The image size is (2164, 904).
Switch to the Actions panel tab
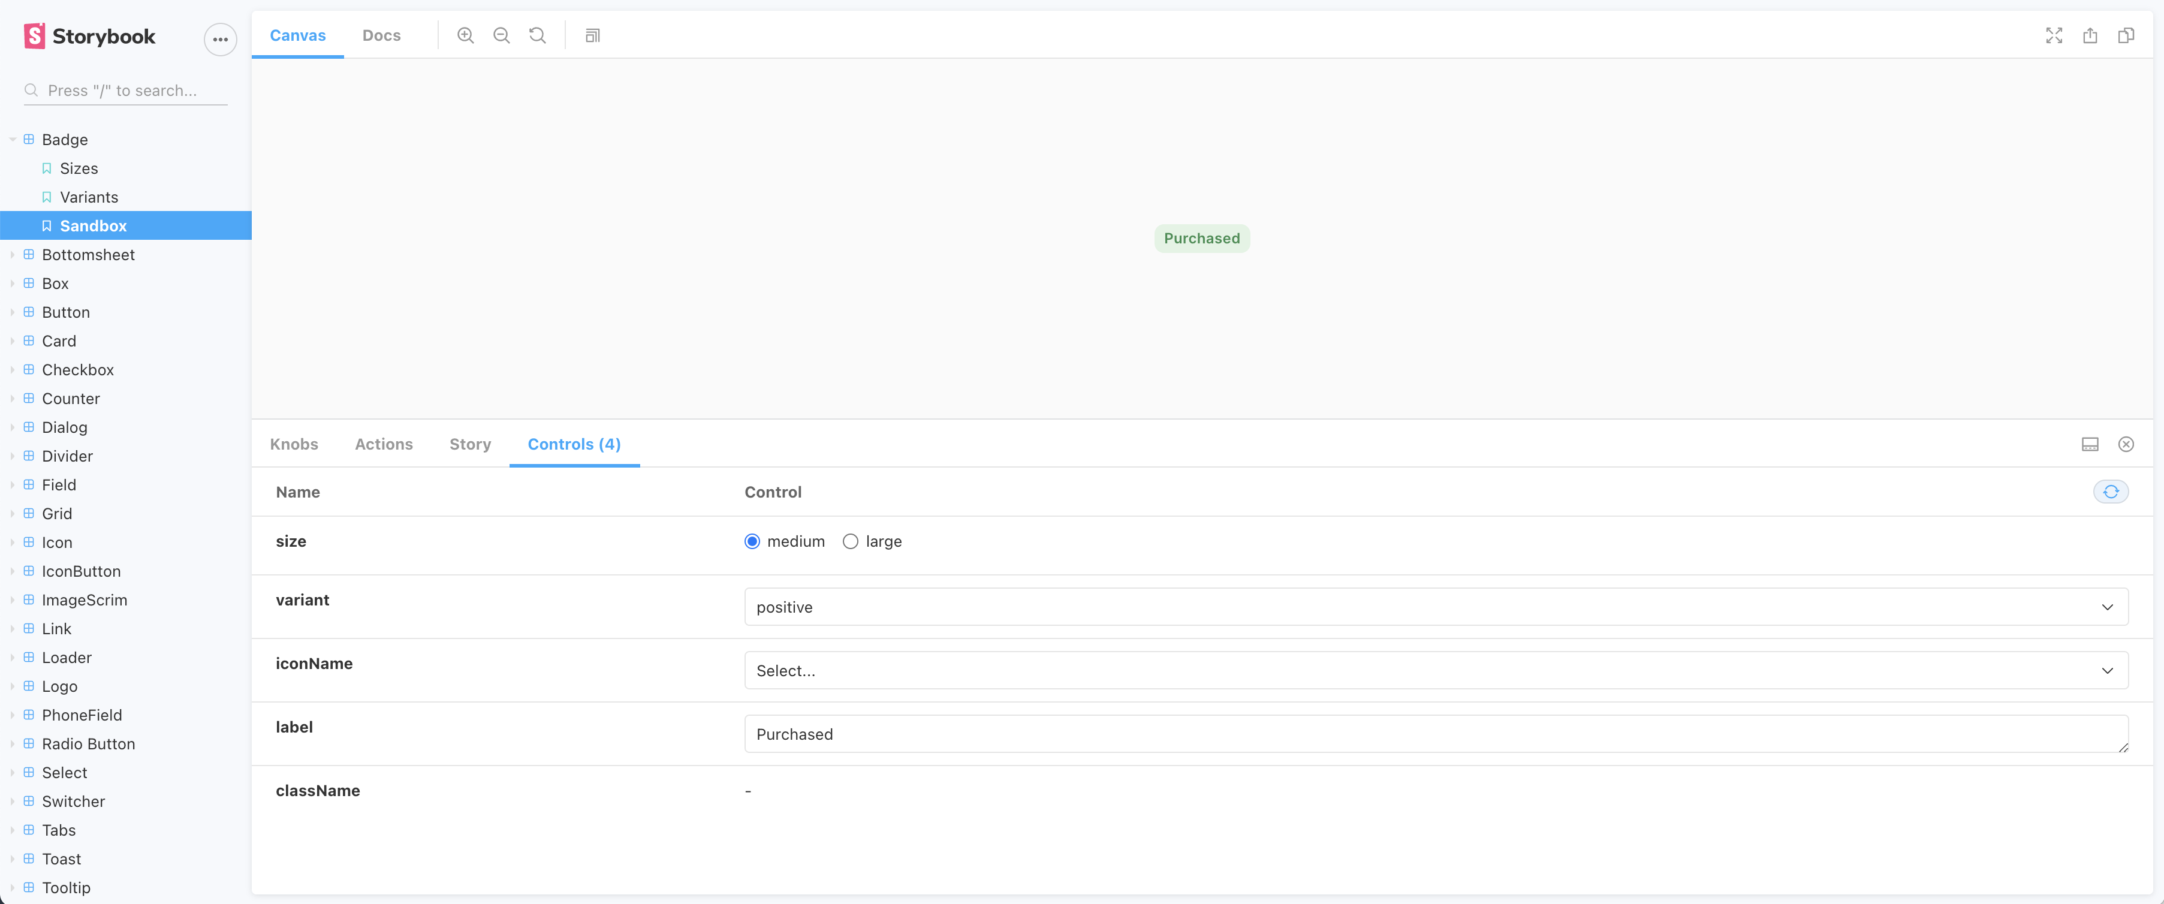pos(384,444)
